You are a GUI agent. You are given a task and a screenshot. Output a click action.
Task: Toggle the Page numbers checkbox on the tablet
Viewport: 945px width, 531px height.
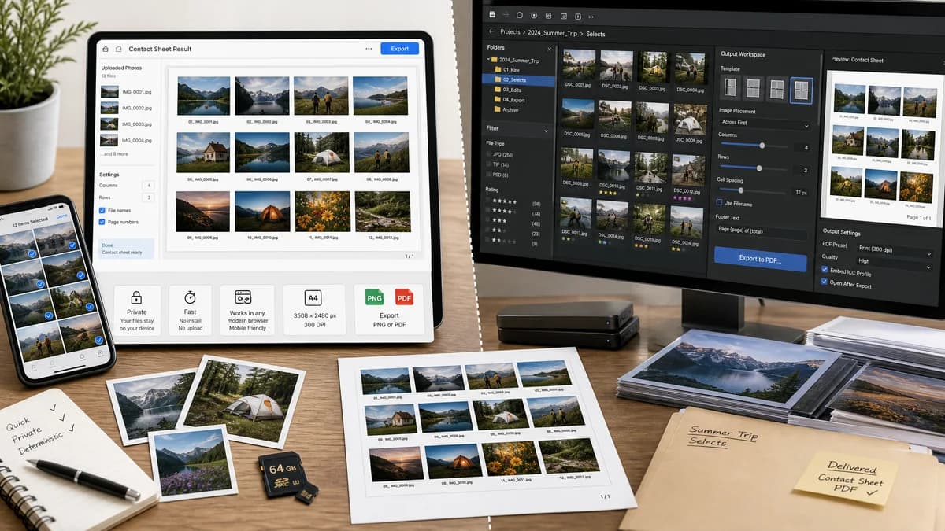(x=102, y=223)
